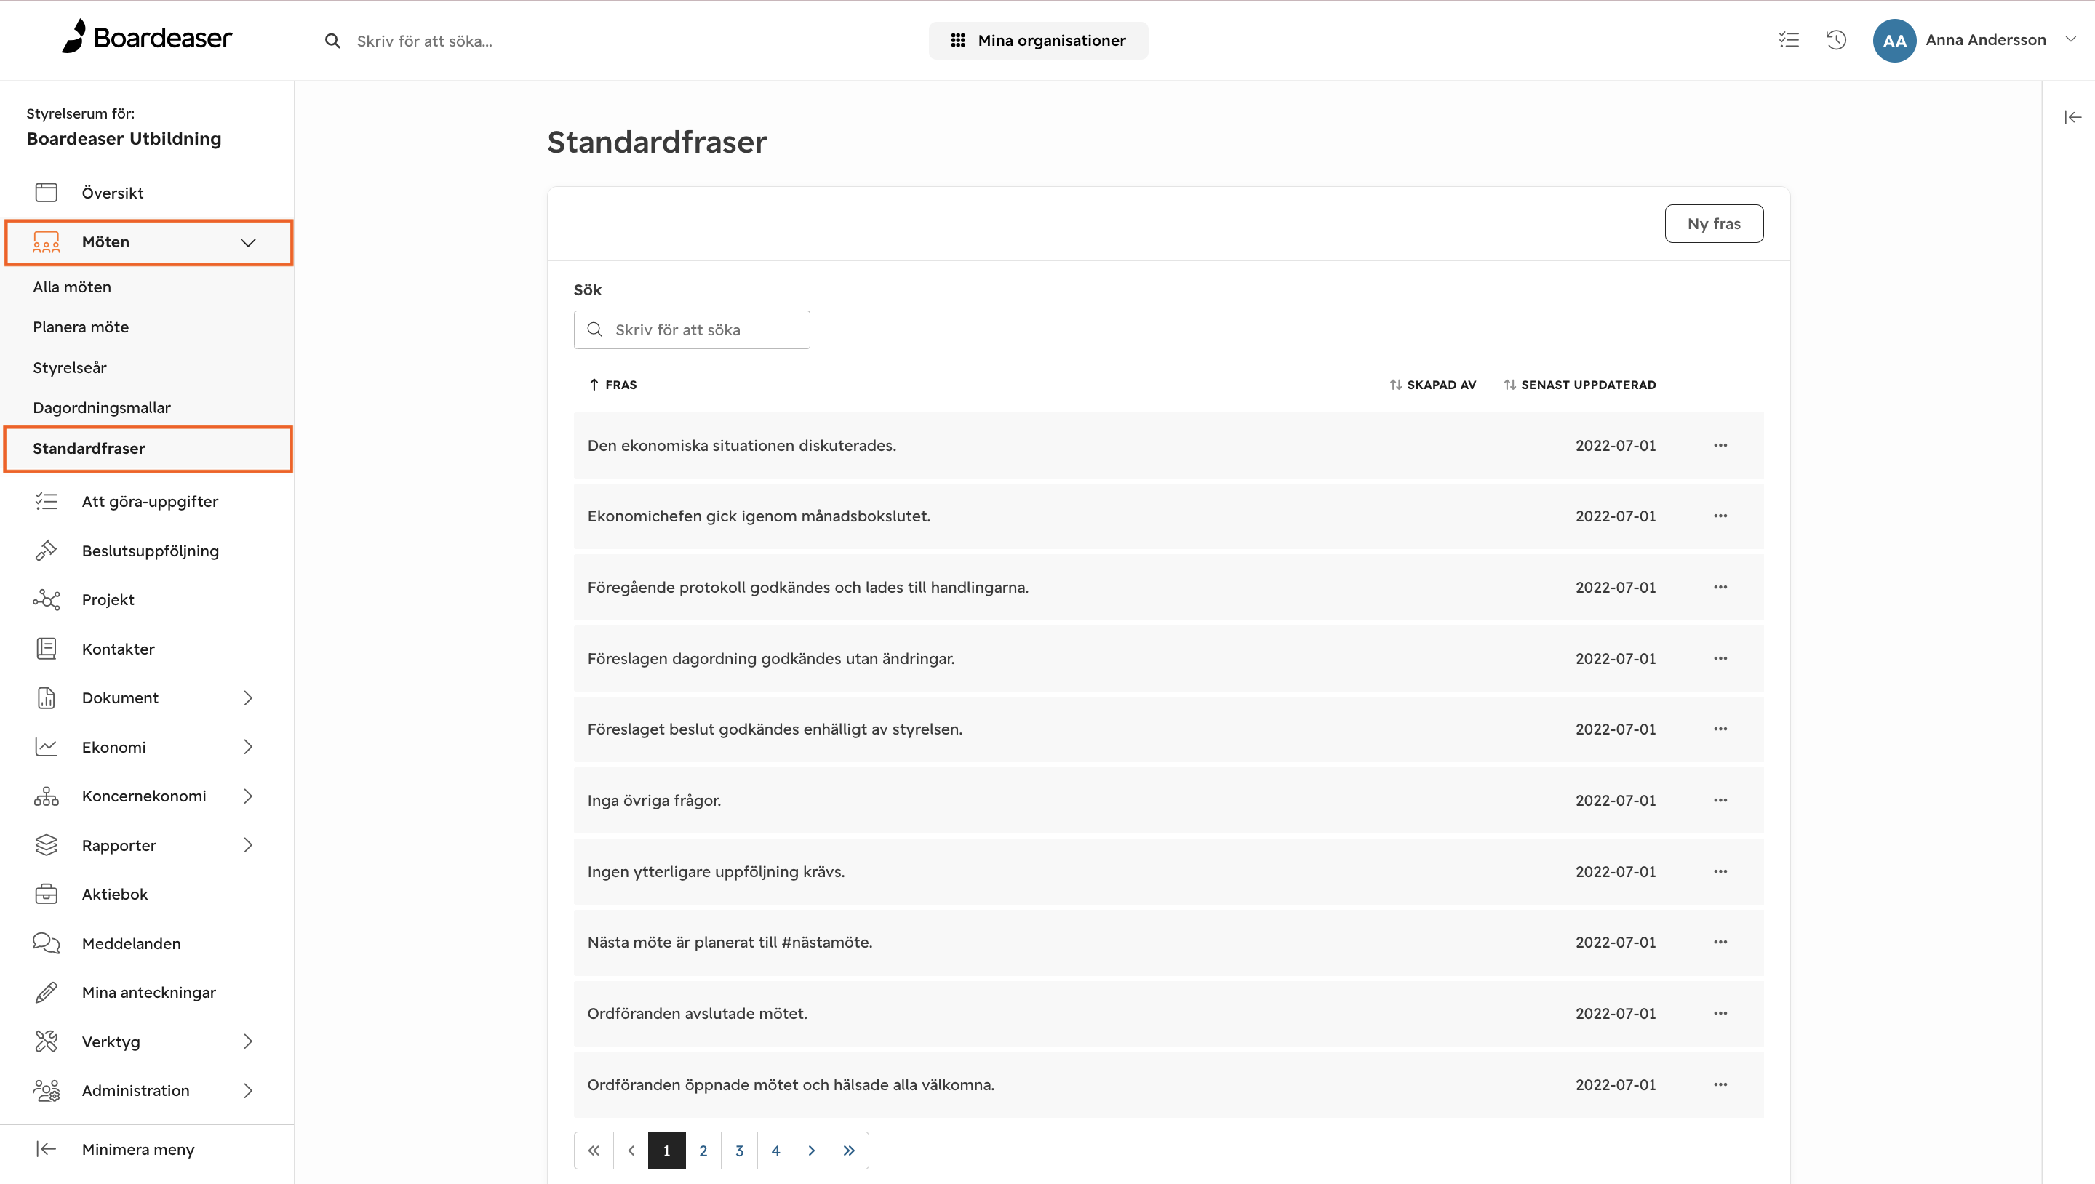
Task: Open the Boardeaser logo home
Action: [x=147, y=37]
